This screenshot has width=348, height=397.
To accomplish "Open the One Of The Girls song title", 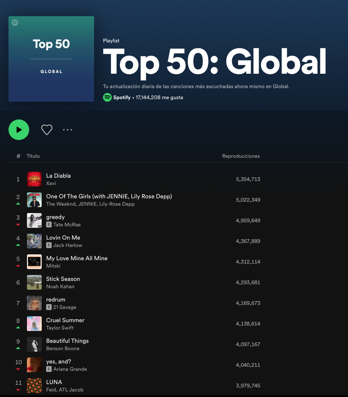I will [109, 196].
